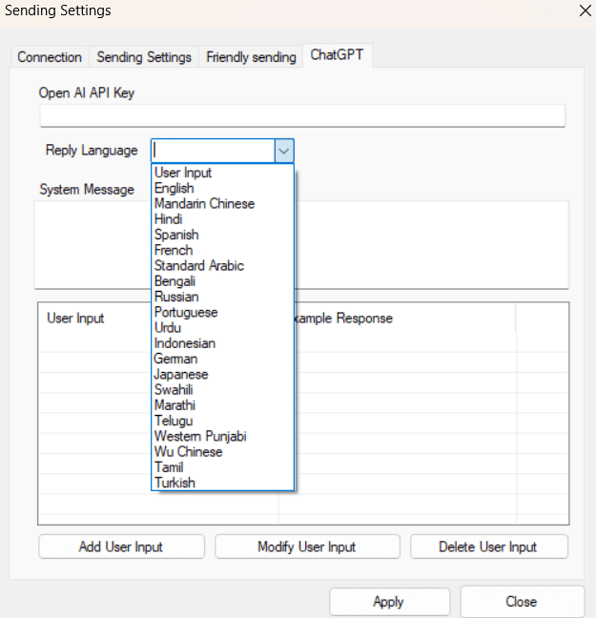This screenshot has width=596, height=618.
Task: Click the Modify User Input button
Action: coord(306,546)
